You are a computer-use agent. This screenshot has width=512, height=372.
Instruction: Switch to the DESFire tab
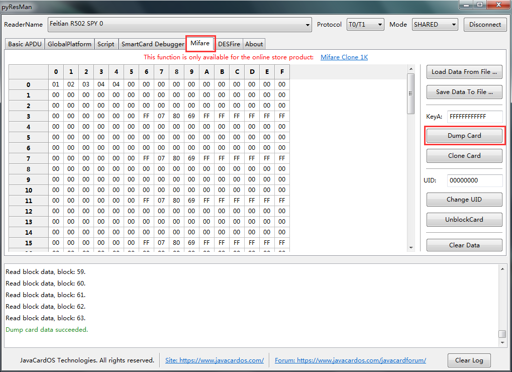coord(229,44)
